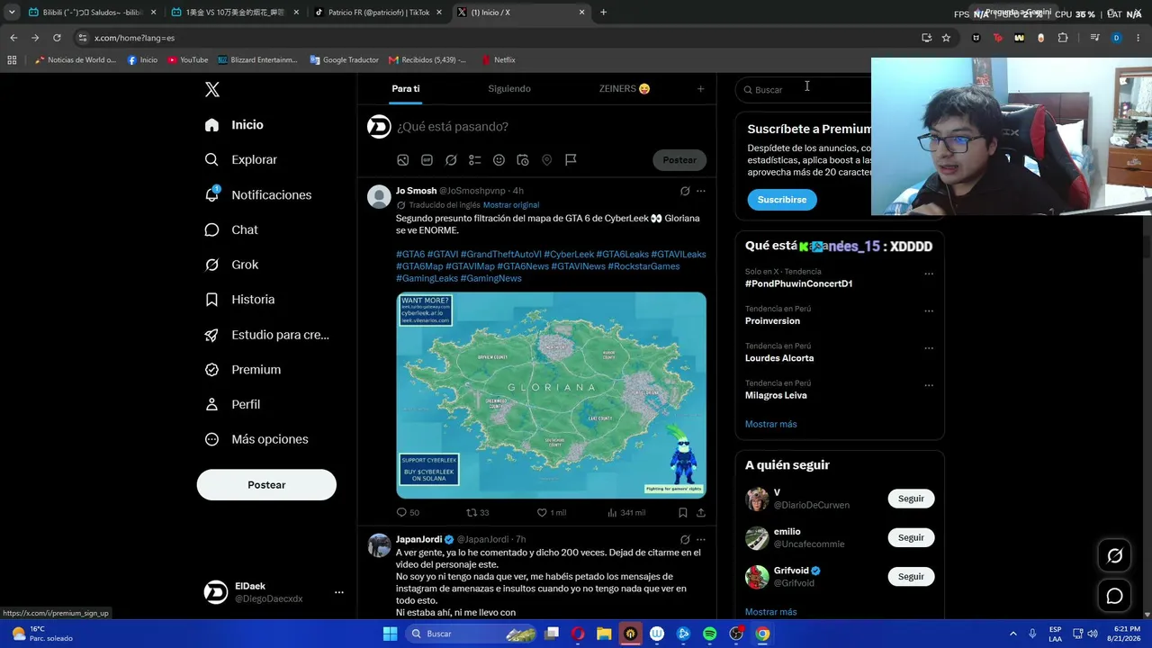1152x648 pixels.
Task: Bookmark Jo Smosh's GTA 6 map post
Action: coord(683,513)
